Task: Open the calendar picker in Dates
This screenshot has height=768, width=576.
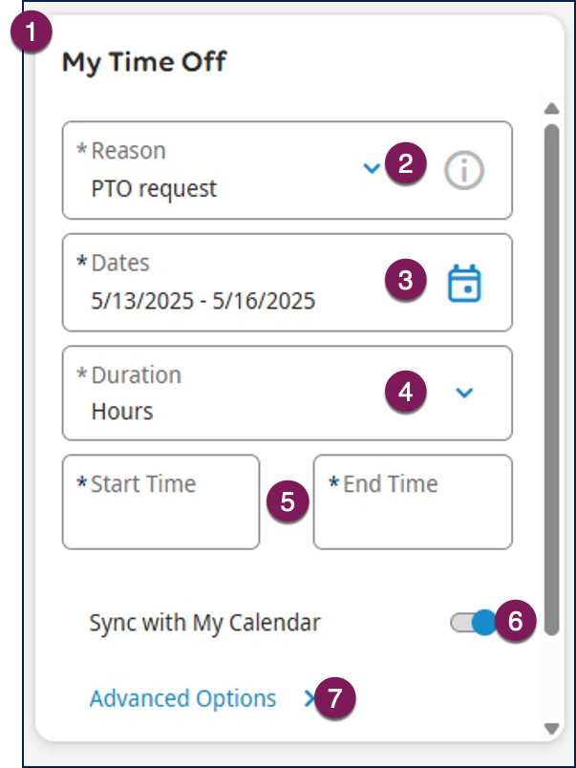Action: (x=465, y=284)
